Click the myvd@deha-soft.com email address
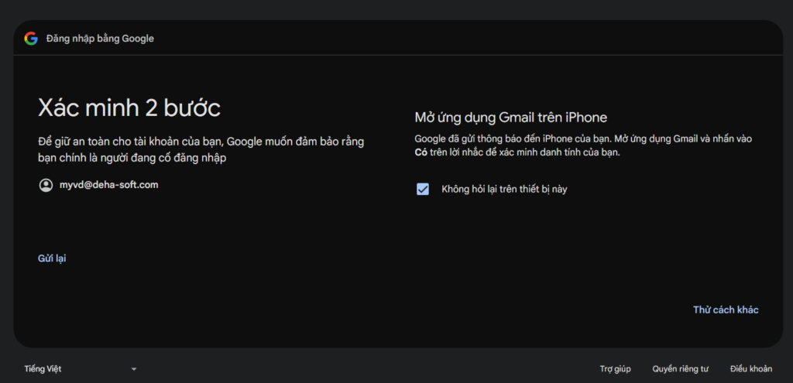793x383 pixels. pyautogui.click(x=108, y=185)
